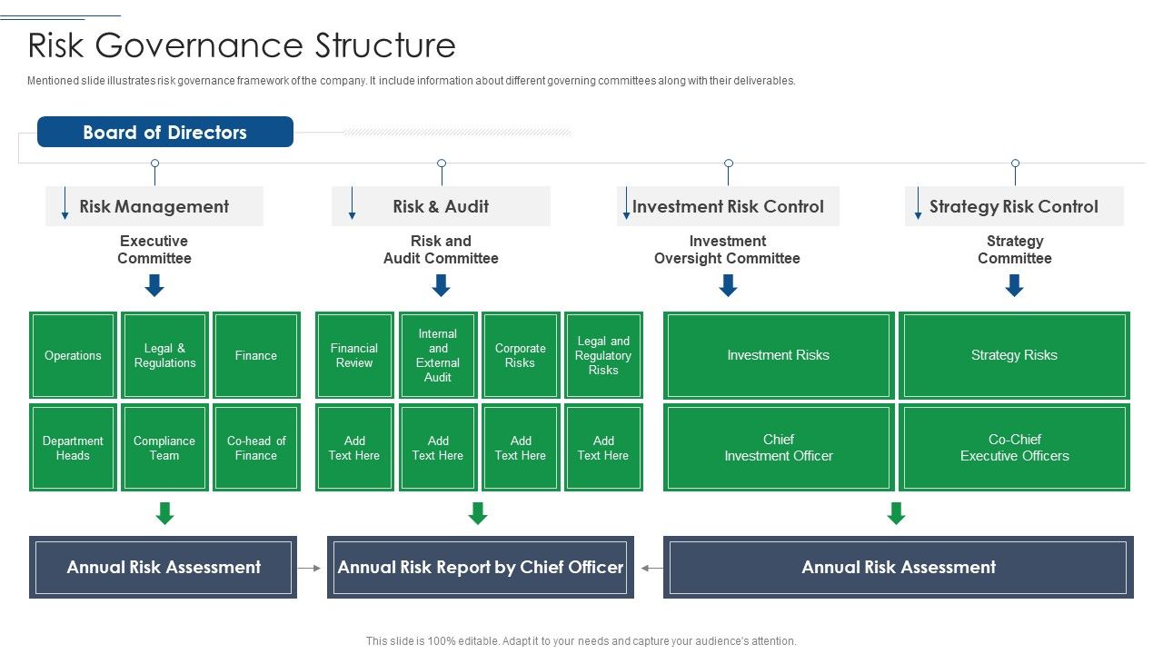Click connector circle above Strategy Risk Control

pos(1015,163)
